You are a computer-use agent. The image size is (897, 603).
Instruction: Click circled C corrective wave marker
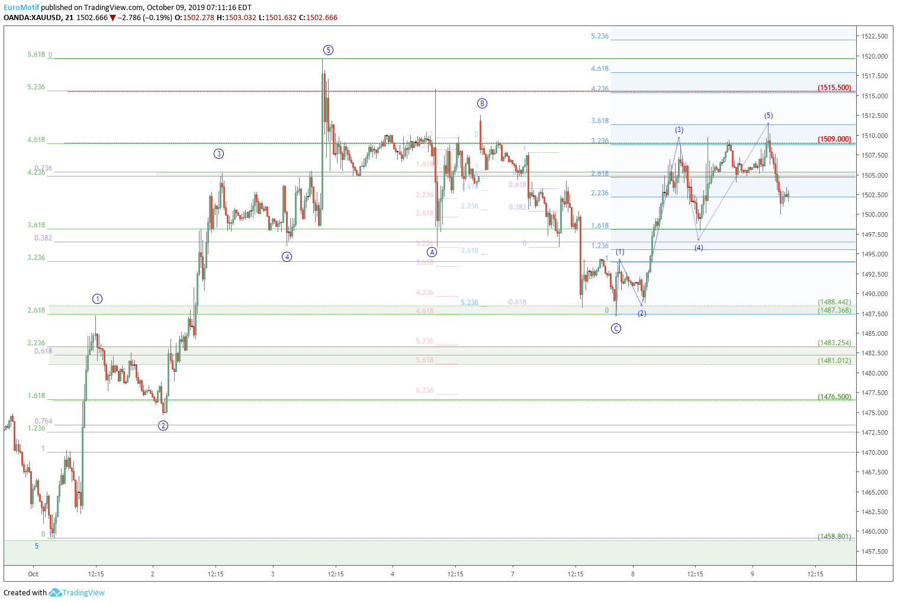pos(616,329)
